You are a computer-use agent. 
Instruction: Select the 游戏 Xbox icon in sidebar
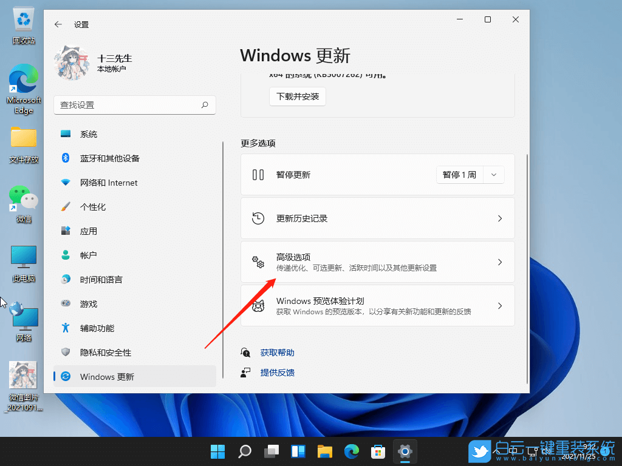tap(66, 303)
